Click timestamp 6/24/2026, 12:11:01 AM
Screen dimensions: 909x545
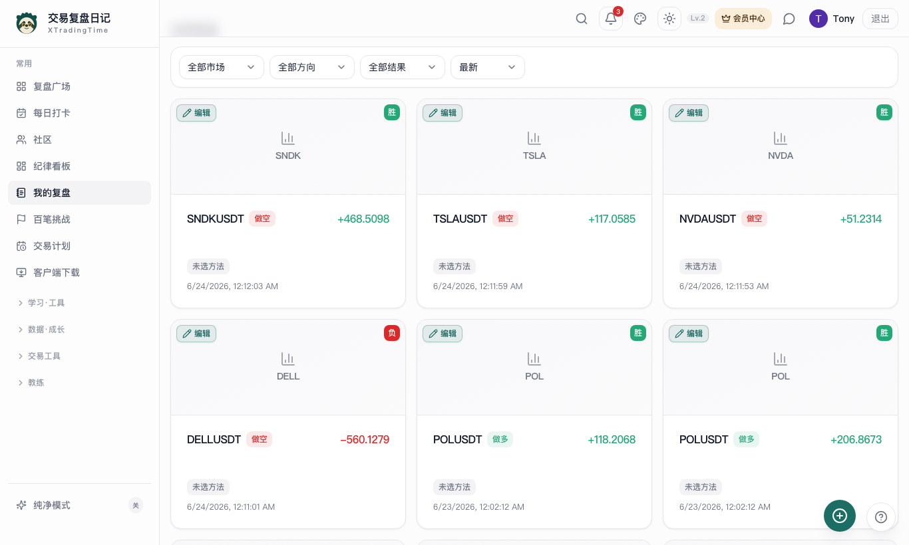pos(231,507)
